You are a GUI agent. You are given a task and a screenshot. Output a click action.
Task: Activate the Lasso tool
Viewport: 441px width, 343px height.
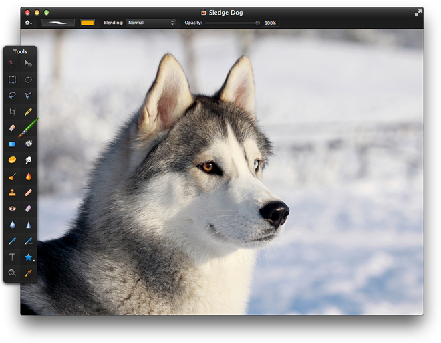click(12, 96)
